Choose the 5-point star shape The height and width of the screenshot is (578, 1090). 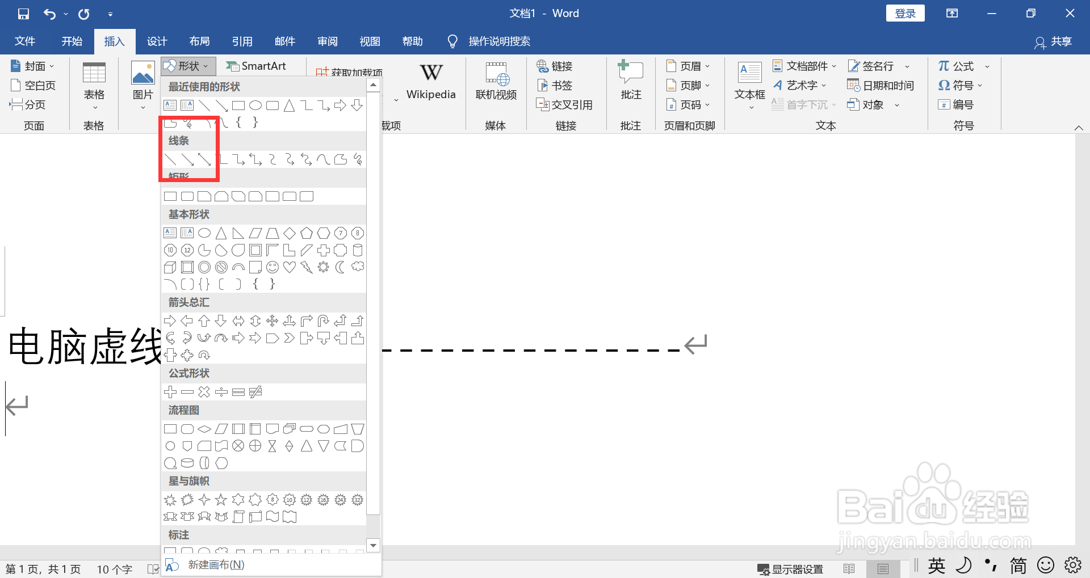pos(221,500)
